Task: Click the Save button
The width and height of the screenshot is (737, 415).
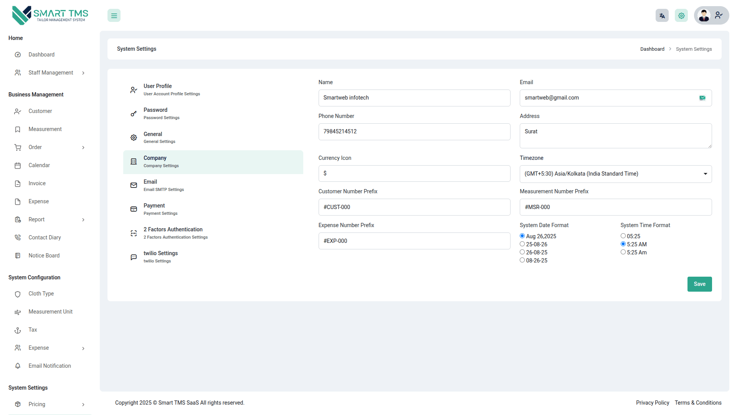Action: pos(699,284)
